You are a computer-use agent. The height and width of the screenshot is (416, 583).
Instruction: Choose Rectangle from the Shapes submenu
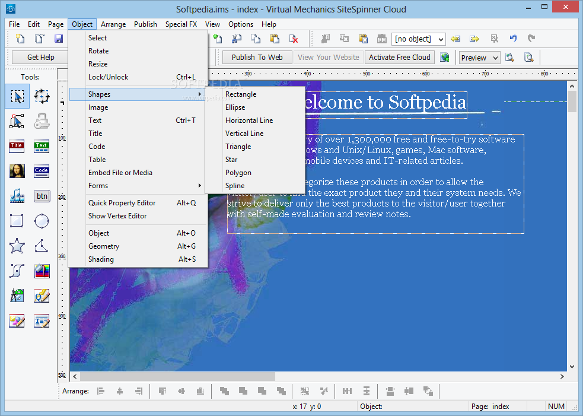(255, 94)
